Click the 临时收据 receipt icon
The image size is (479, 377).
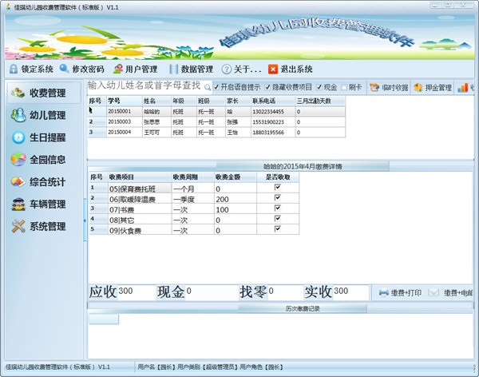(x=374, y=87)
